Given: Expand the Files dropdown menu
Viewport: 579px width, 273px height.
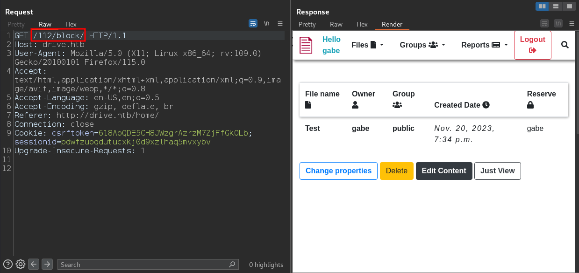Looking at the screenshot, I should click(367, 45).
